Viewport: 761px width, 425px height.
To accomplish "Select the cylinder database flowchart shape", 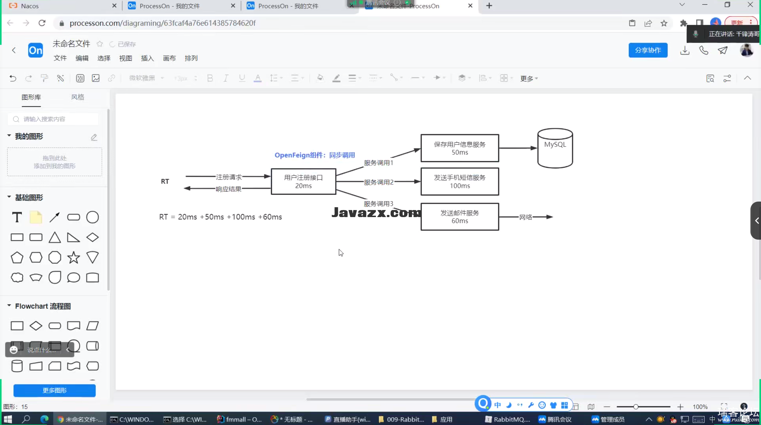I will pyautogui.click(x=17, y=366).
